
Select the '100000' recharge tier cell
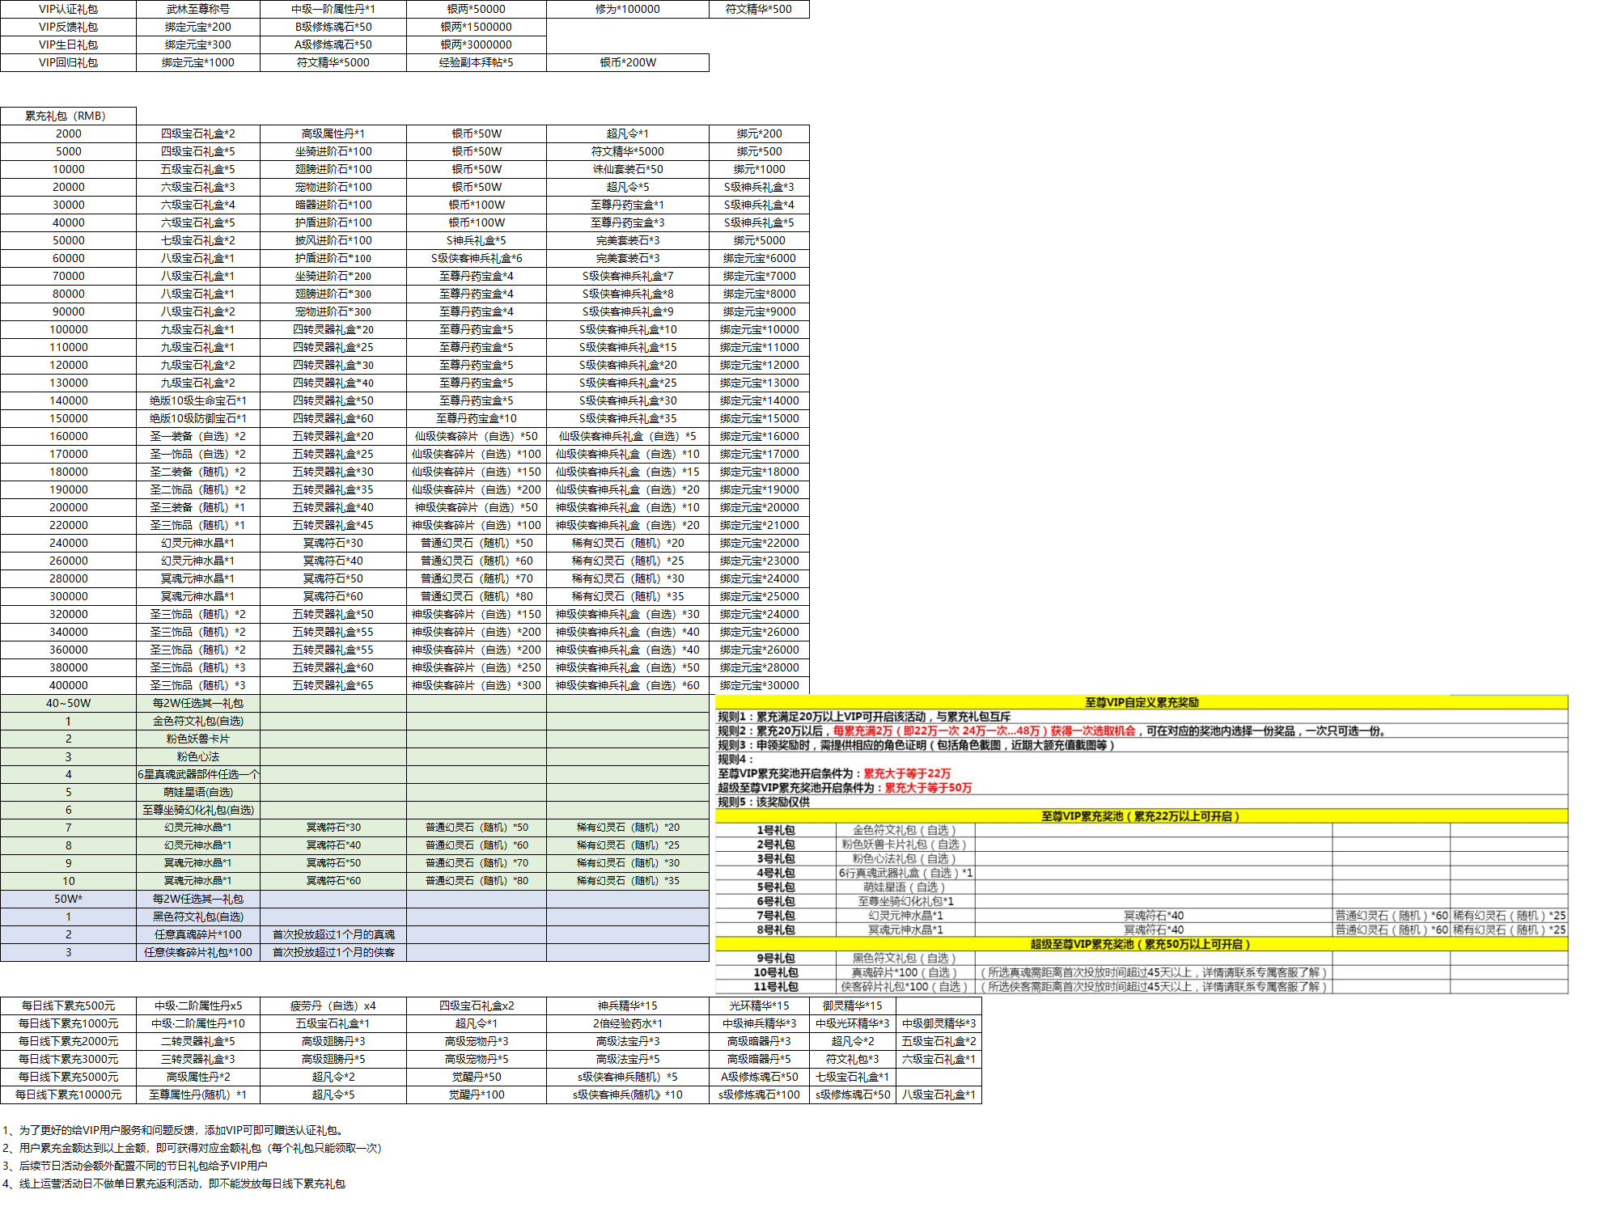[x=68, y=329]
